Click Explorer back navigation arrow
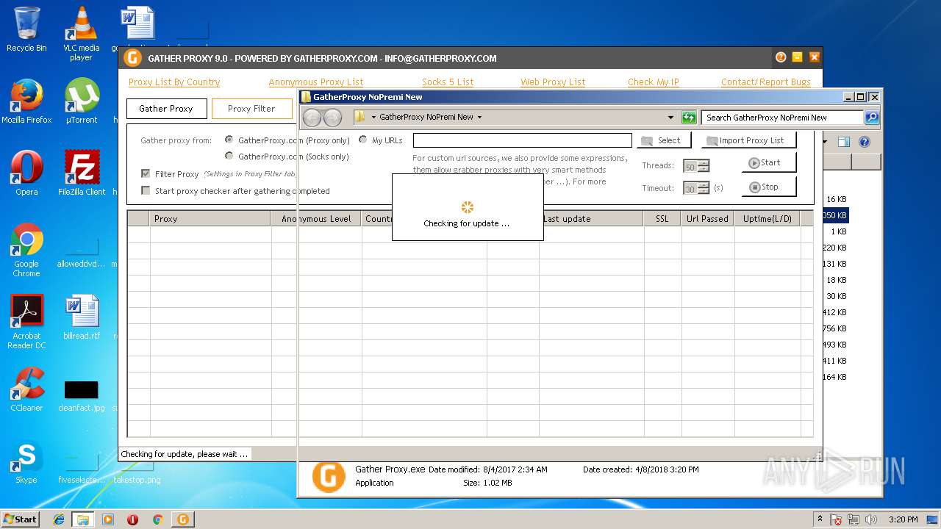The height and width of the screenshot is (529, 941). pyautogui.click(x=312, y=118)
